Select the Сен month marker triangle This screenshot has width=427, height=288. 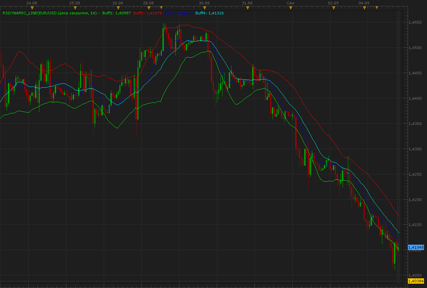tap(290, 8)
